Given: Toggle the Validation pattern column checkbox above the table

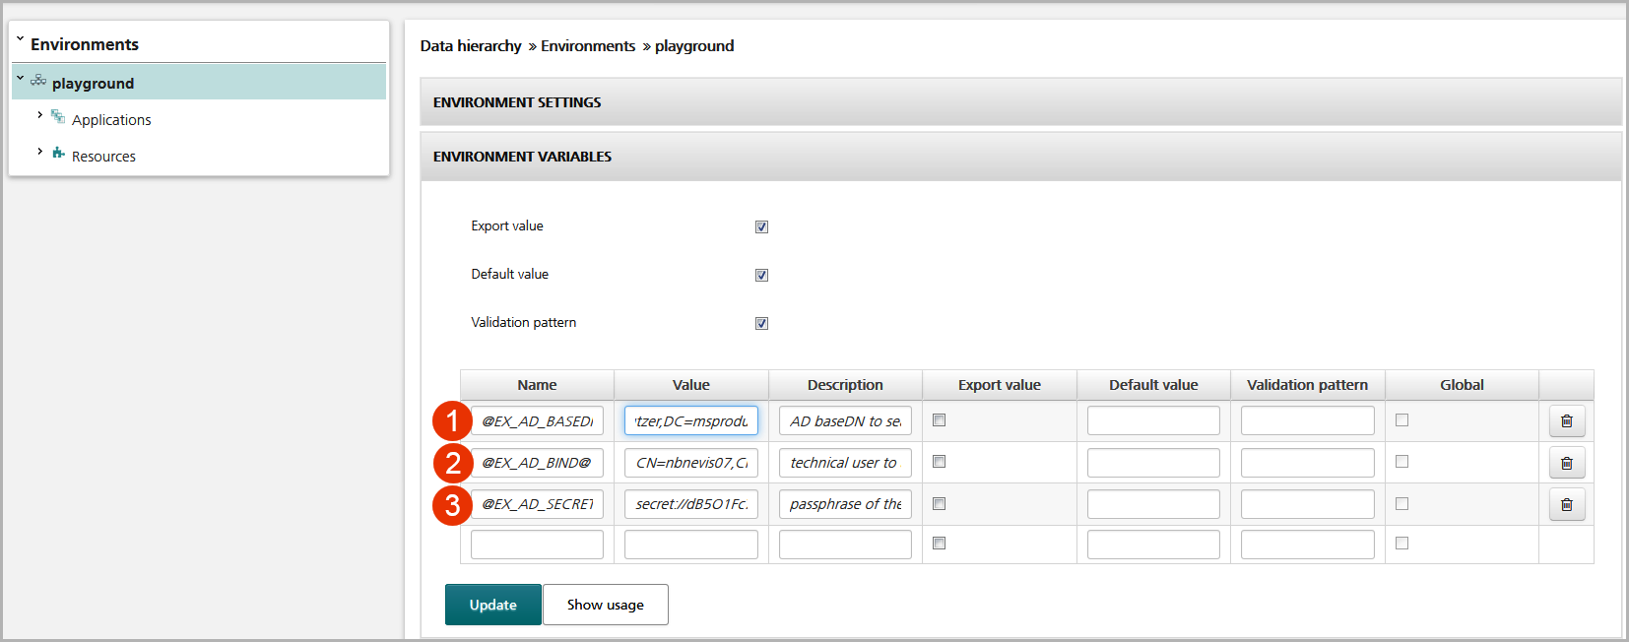Looking at the screenshot, I should point(761,323).
